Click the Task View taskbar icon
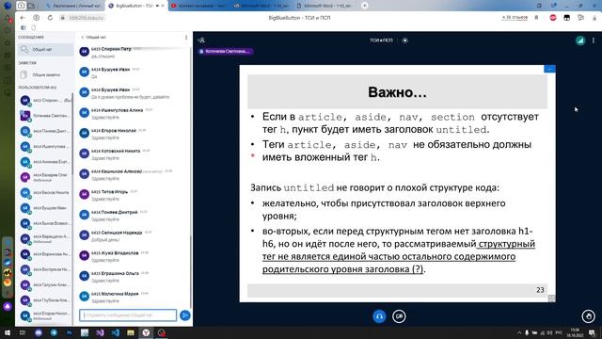This screenshot has height=339, width=602. point(23,332)
